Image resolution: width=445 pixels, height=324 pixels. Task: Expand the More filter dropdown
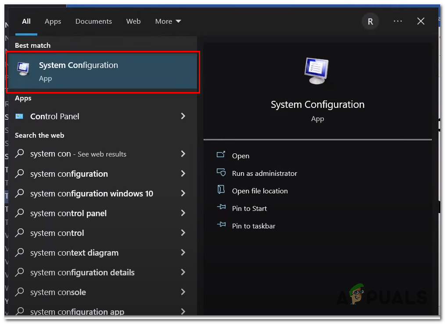click(168, 21)
